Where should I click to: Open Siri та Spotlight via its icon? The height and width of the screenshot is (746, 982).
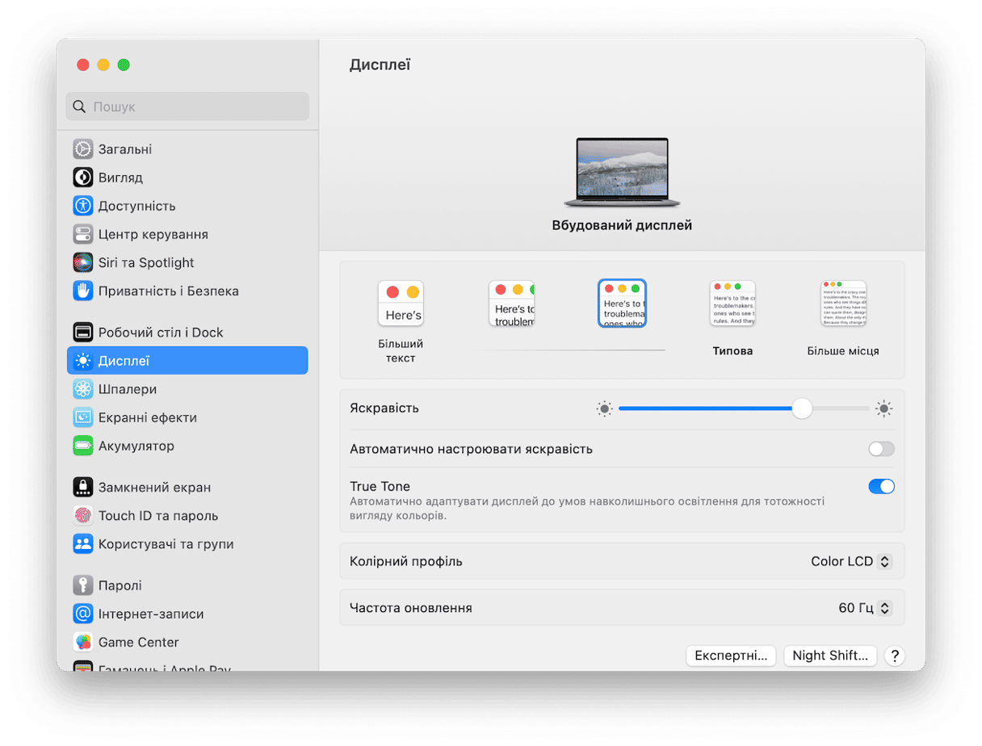(83, 262)
